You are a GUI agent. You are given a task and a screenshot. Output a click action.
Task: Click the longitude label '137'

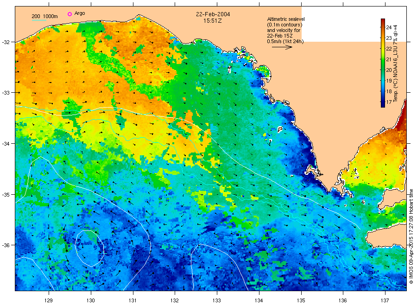pos(385,300)
